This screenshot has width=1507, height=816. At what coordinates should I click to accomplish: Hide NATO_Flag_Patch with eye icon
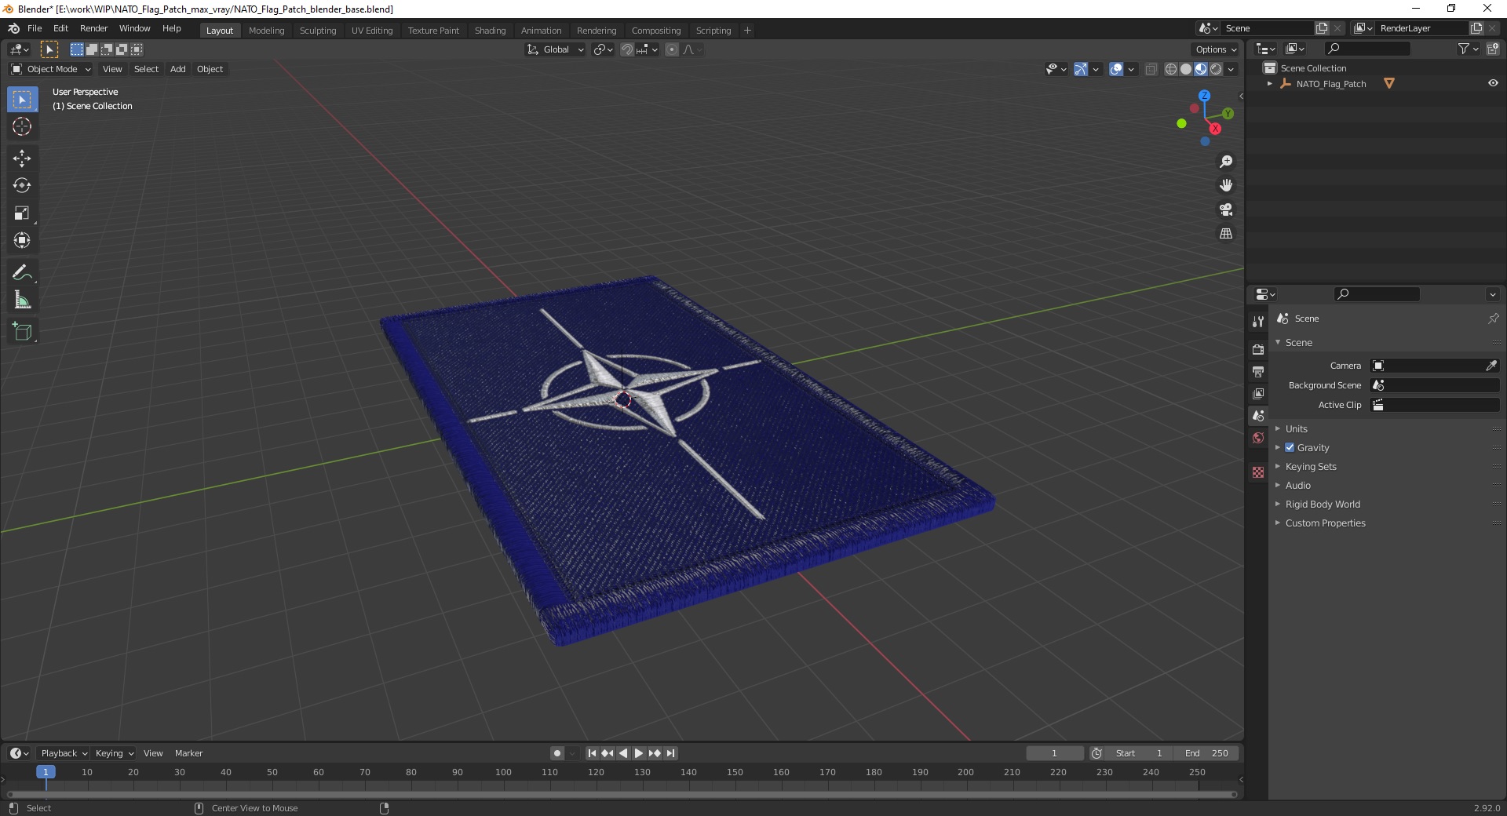[1493, 83]
